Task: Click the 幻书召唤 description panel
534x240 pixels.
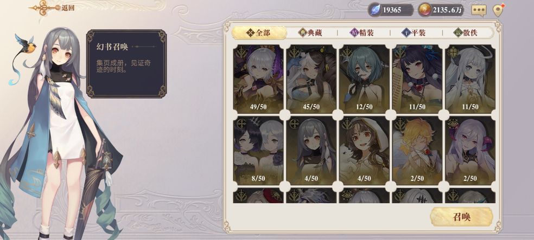Action: pos(126,64)
